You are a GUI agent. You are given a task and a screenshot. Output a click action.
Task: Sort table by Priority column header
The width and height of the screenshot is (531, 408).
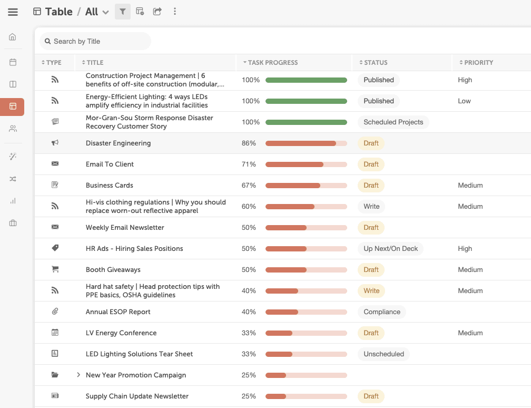pyautogui.click(x=478, y=62)
